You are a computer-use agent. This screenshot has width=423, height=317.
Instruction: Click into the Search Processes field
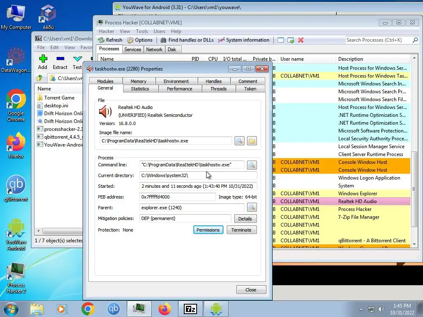tap(378, 40)
